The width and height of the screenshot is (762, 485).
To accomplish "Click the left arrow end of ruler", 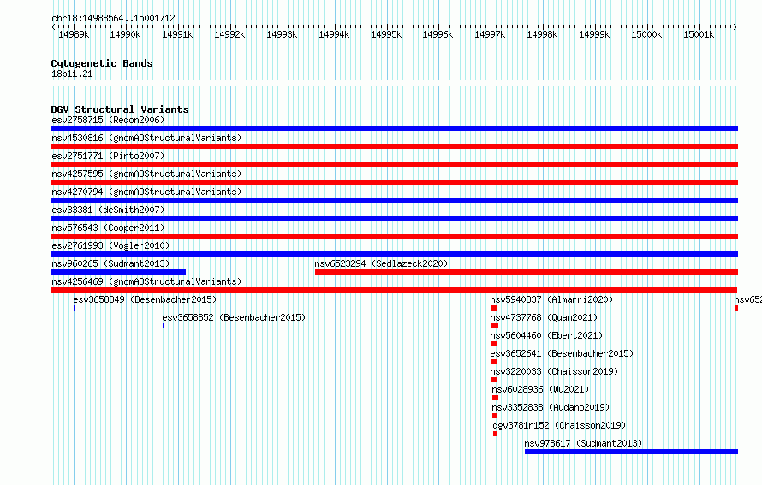I will (53, 27).
